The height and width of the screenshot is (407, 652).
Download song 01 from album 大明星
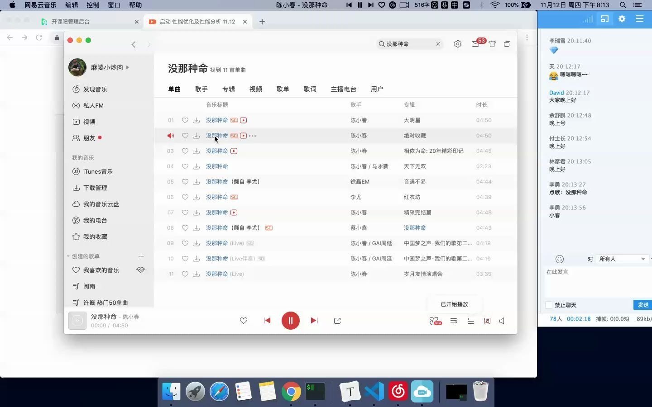tap(196, 120)
